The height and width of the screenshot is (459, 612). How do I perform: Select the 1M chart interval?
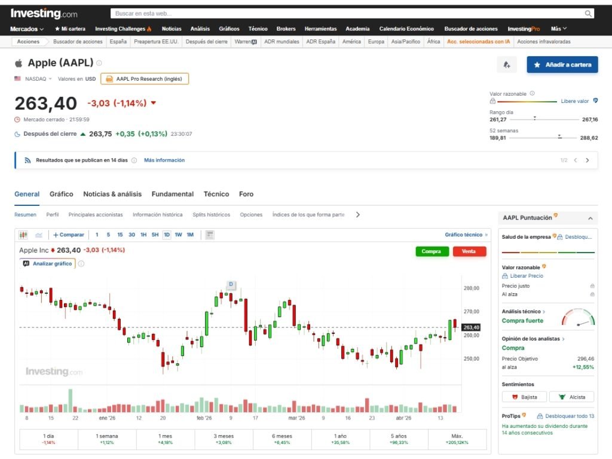tap(190, 235)
